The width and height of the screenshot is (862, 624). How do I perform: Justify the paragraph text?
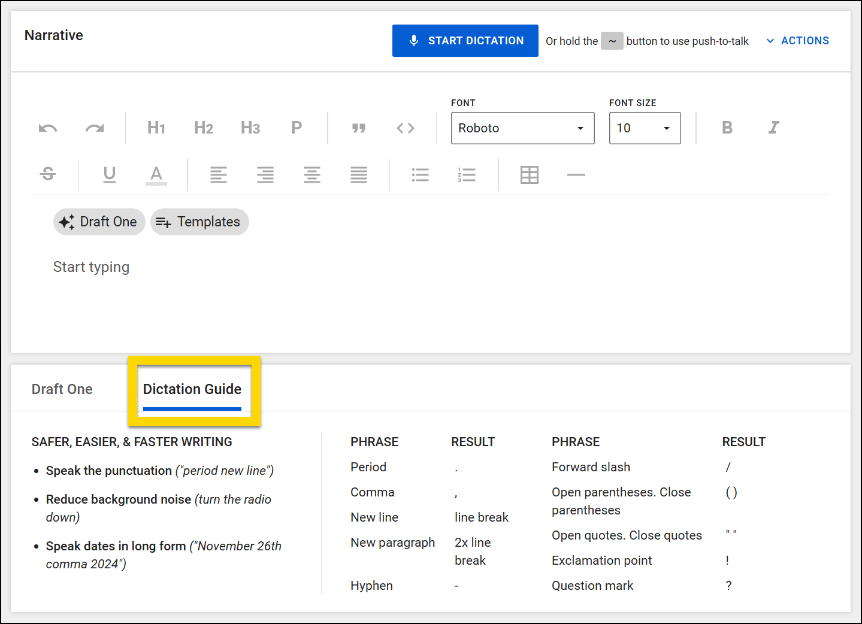[x=358, y=174]
